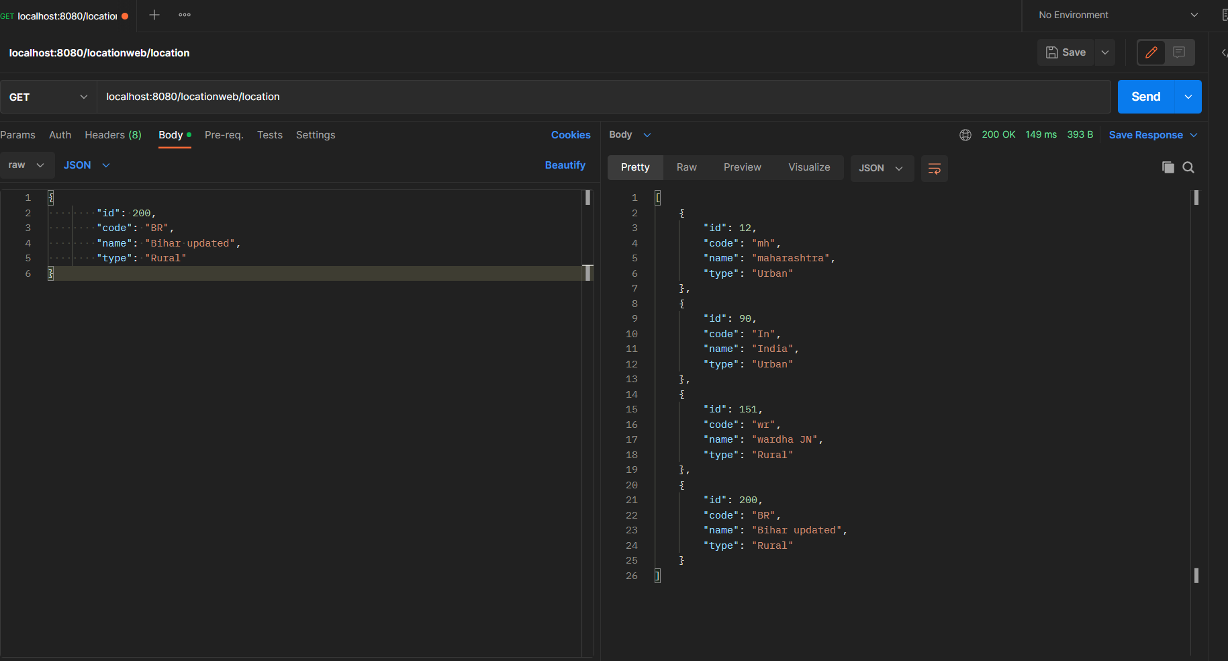Open a new request tab with plus icon
The height and width of the screenshot is (661, 1228).
pos(154,15)
